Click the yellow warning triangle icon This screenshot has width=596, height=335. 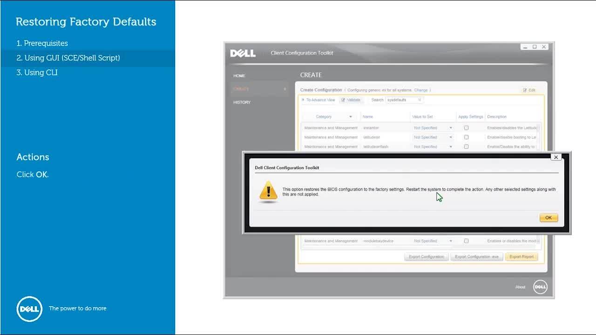point(268,192)
